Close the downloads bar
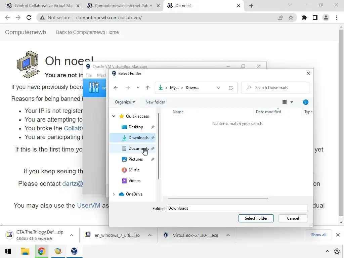 tap(338, 235)
